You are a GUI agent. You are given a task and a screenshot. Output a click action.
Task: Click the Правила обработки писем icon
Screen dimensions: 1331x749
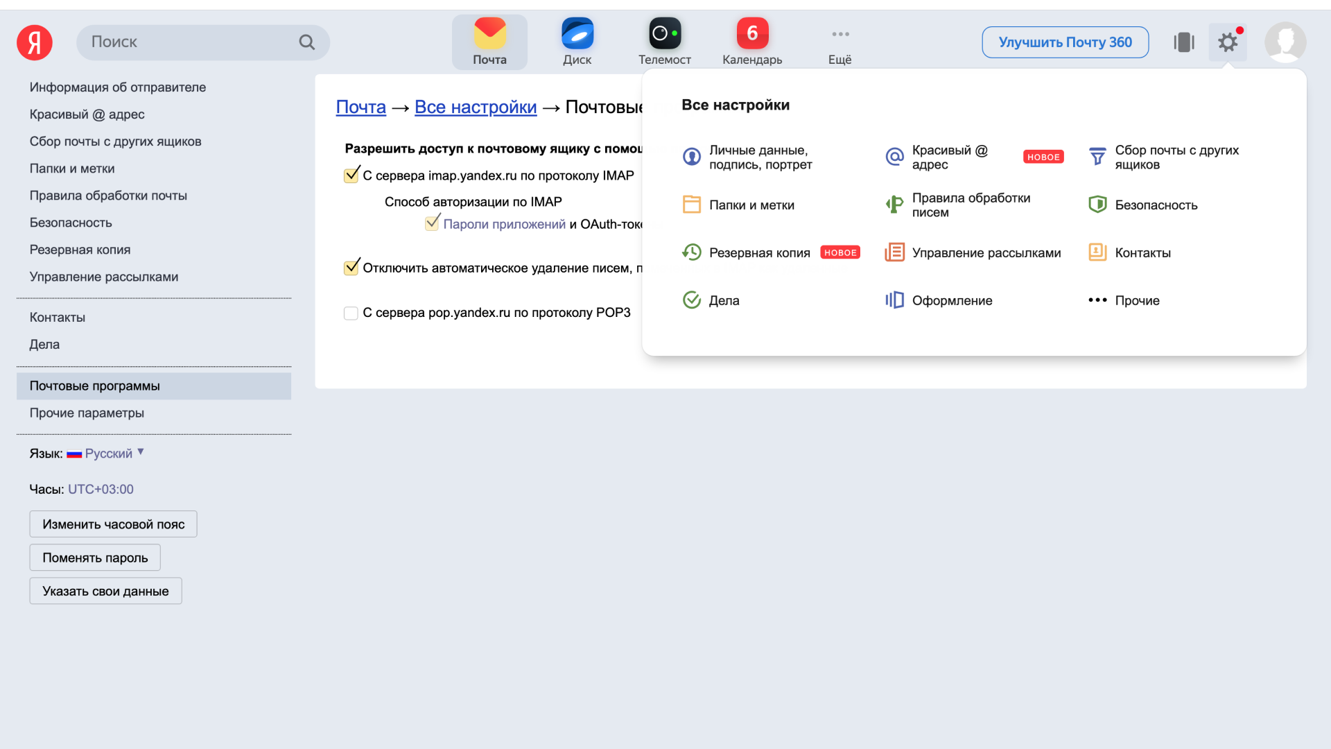(x=895, y=205)
